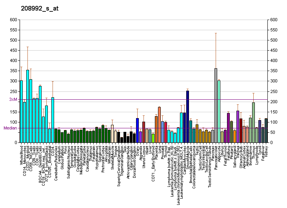Select the tall gray PancreaticIslet bar
This screenshot has height=208, width=287.
pos(216,105)
